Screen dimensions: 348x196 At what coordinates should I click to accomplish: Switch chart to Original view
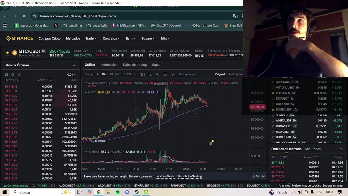(x=220, y=74)
